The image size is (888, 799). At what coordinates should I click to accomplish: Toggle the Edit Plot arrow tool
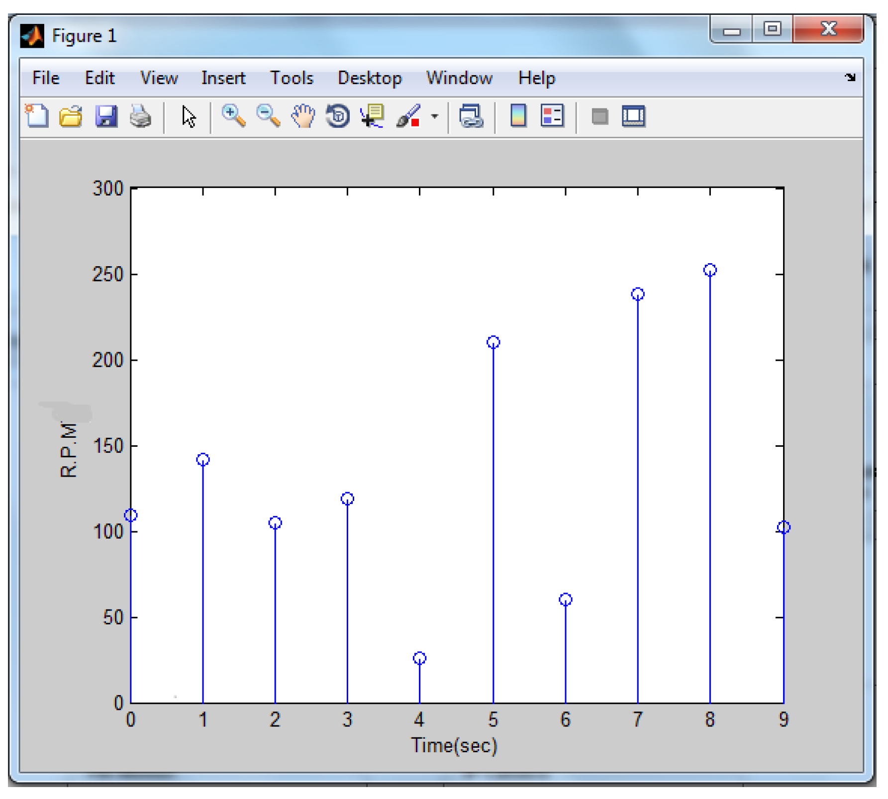[189, 116]
